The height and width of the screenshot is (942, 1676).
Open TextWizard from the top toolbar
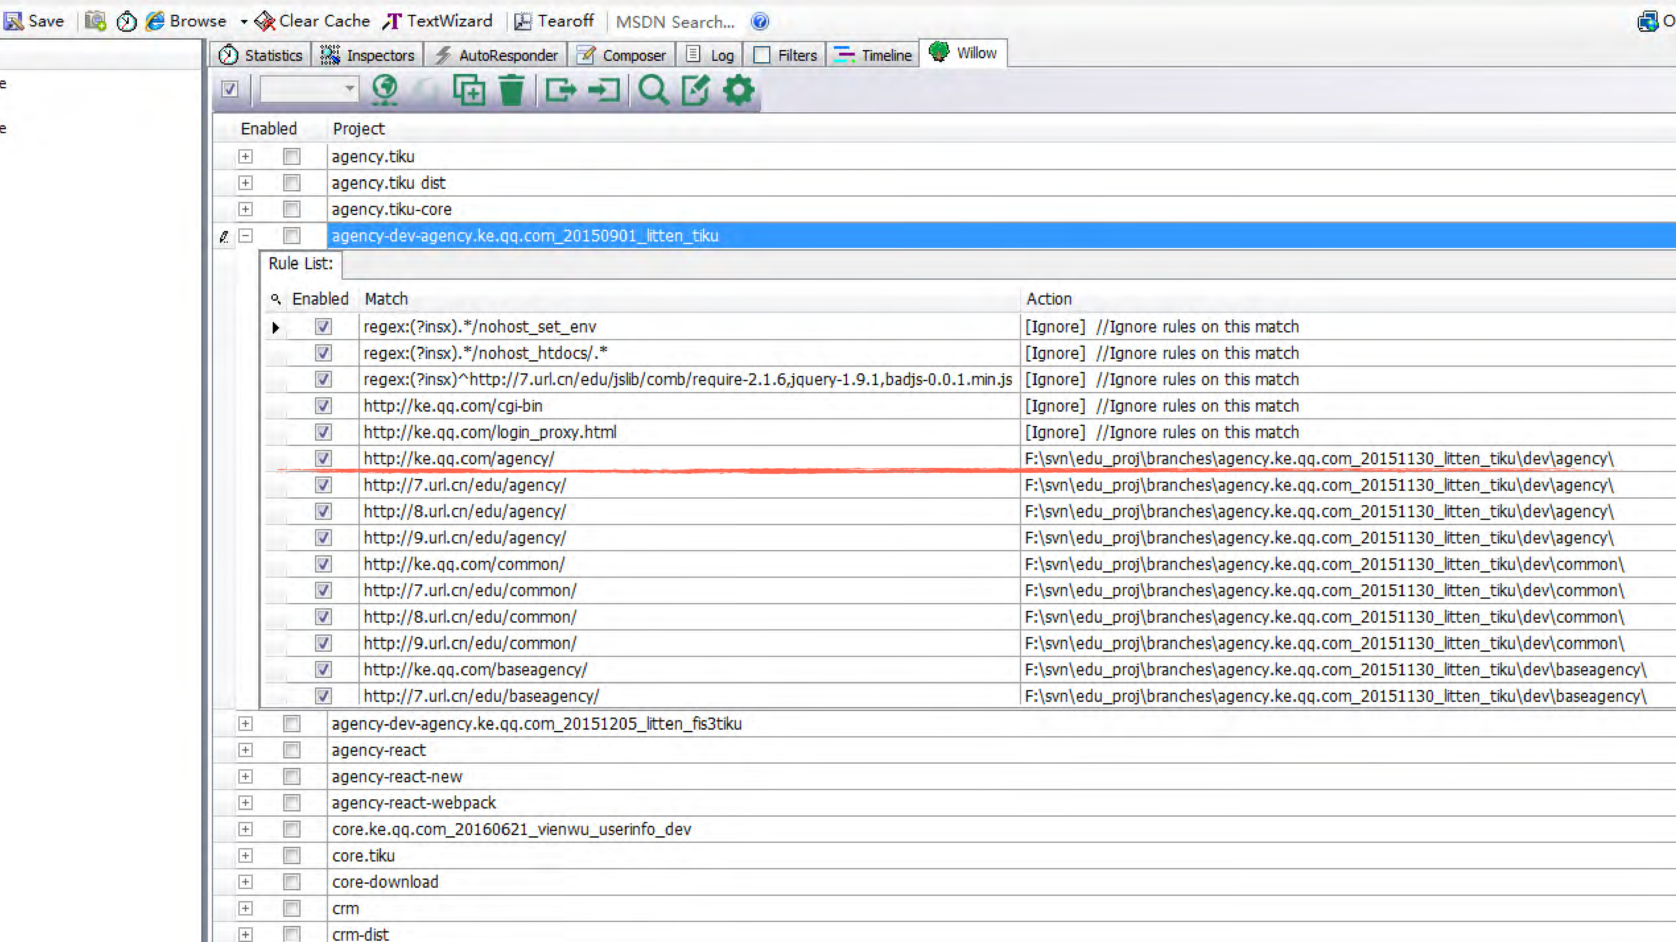pos(437,21)
